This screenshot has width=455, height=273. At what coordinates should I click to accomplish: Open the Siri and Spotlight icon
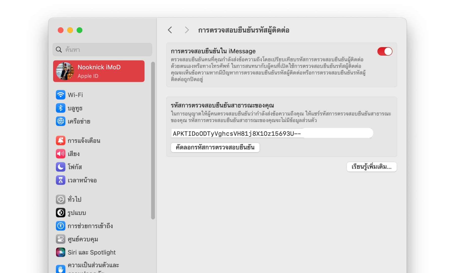(x=60, y=252)
